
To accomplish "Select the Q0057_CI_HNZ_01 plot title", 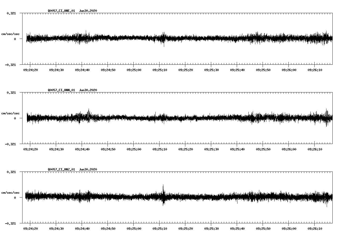I will coord(72,169).
